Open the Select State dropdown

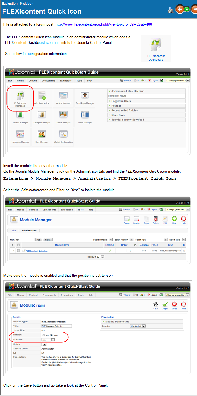[177, 239]
